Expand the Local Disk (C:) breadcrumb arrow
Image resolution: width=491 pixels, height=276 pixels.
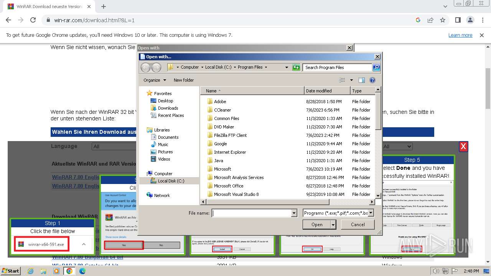pos(235,67)
